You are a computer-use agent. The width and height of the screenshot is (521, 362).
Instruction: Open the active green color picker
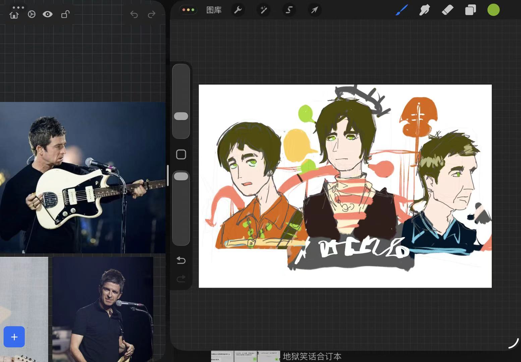493,10
